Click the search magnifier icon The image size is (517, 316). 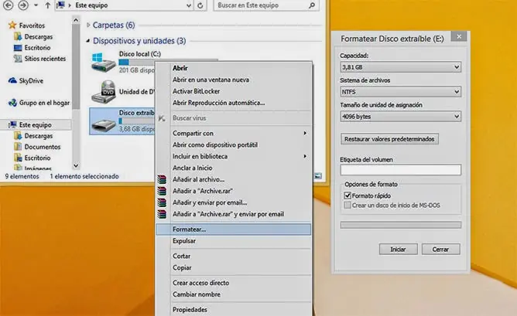pos(312,5)
